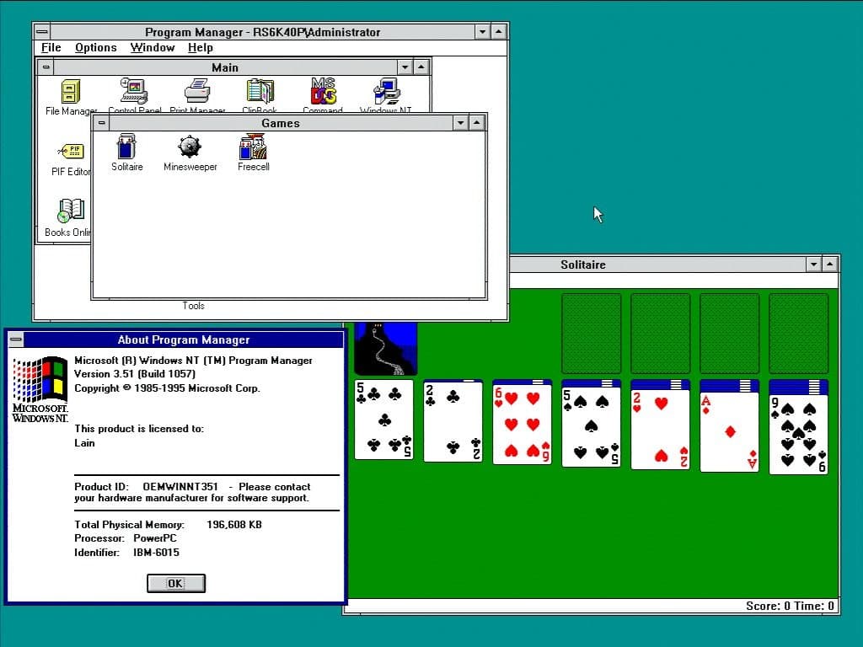Open the Books Online icon

coord(71,211)
